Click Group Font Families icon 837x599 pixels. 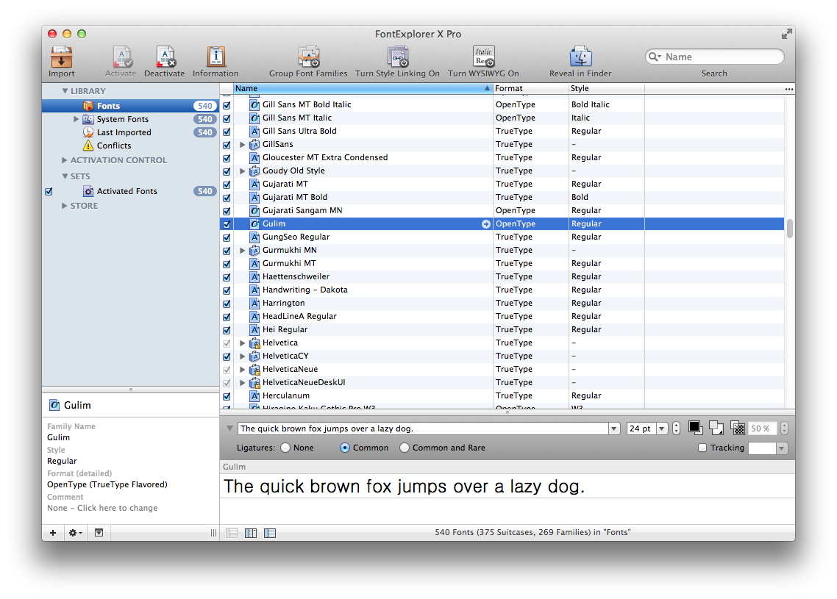click(308, 57)
